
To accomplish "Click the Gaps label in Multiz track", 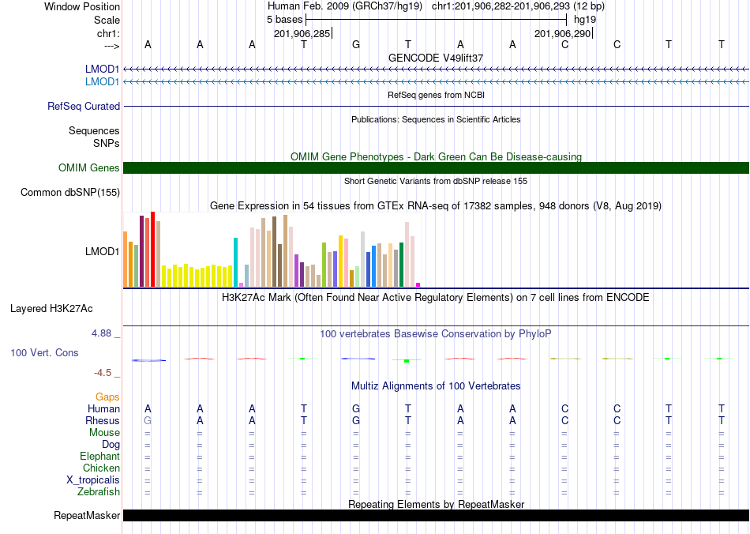I will [x=107, y=397].
